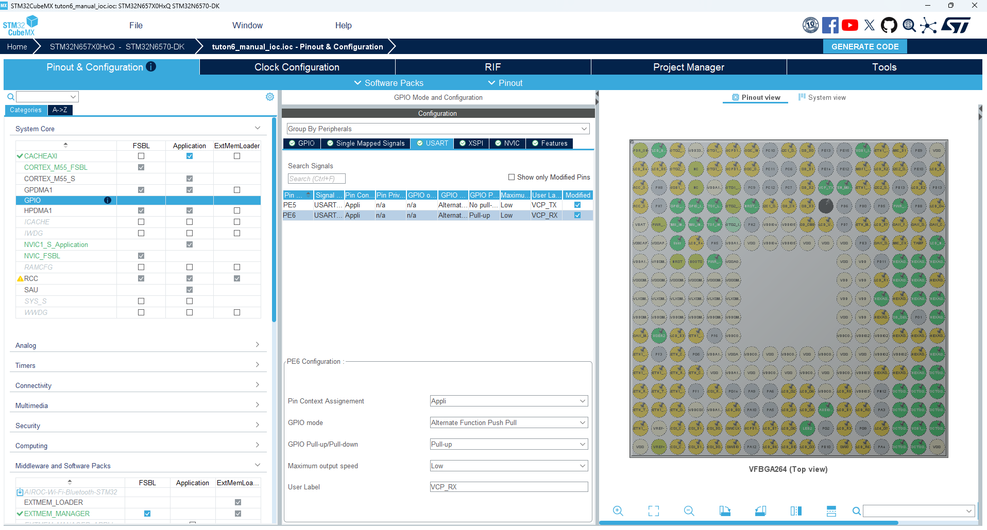The image size is (987, 530).
Task: Toggle the Modified checkbox for PE6
Action: [x=577, y=215]
